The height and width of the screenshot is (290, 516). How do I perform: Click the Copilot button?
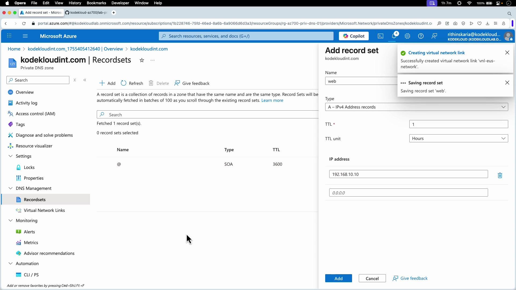354,36
